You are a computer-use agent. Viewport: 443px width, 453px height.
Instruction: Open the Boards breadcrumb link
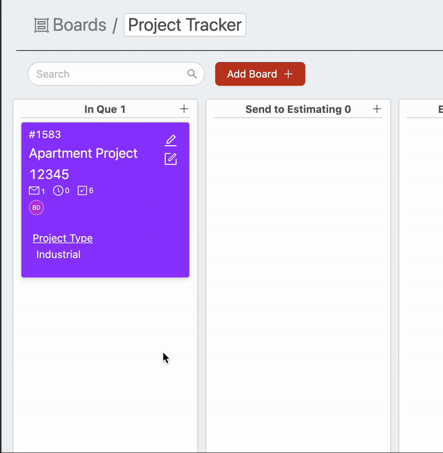tap(79, 25)
